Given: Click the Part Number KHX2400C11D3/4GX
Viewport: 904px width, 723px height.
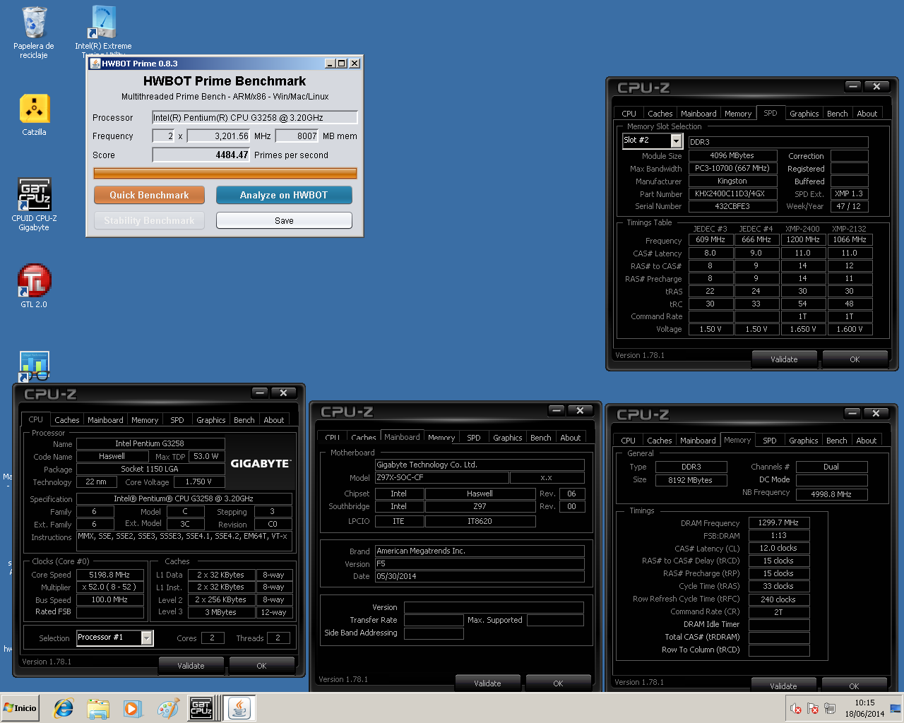Looking at the screenshot, I should pyautogui.click(x=732, y=193).
